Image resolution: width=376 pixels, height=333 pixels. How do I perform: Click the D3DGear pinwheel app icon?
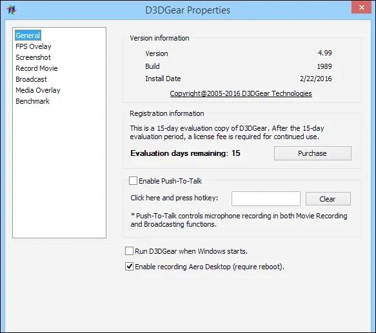coord(11,10)
